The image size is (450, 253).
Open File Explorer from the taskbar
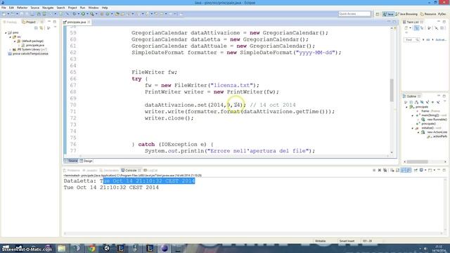tap(62, 248)
